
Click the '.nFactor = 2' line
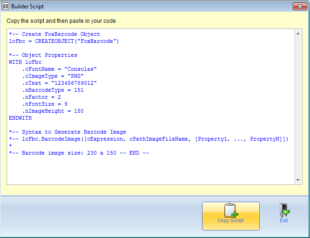(41, 97)
